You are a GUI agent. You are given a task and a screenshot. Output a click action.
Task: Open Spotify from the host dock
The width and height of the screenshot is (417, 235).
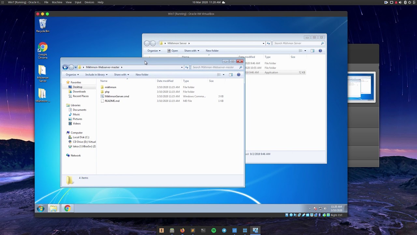214,230
